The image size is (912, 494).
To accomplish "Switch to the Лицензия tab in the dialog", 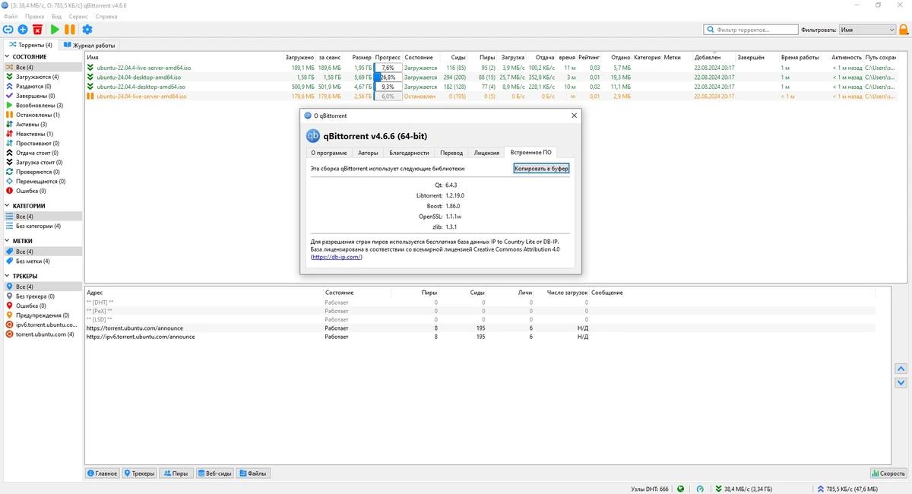I will click(x=486, y=153).
